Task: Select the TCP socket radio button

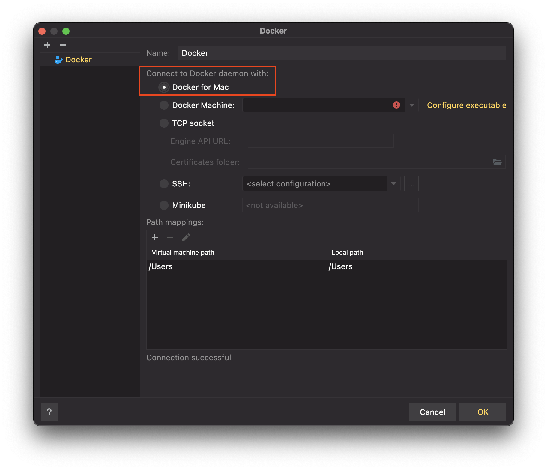Action: [164, 123]
